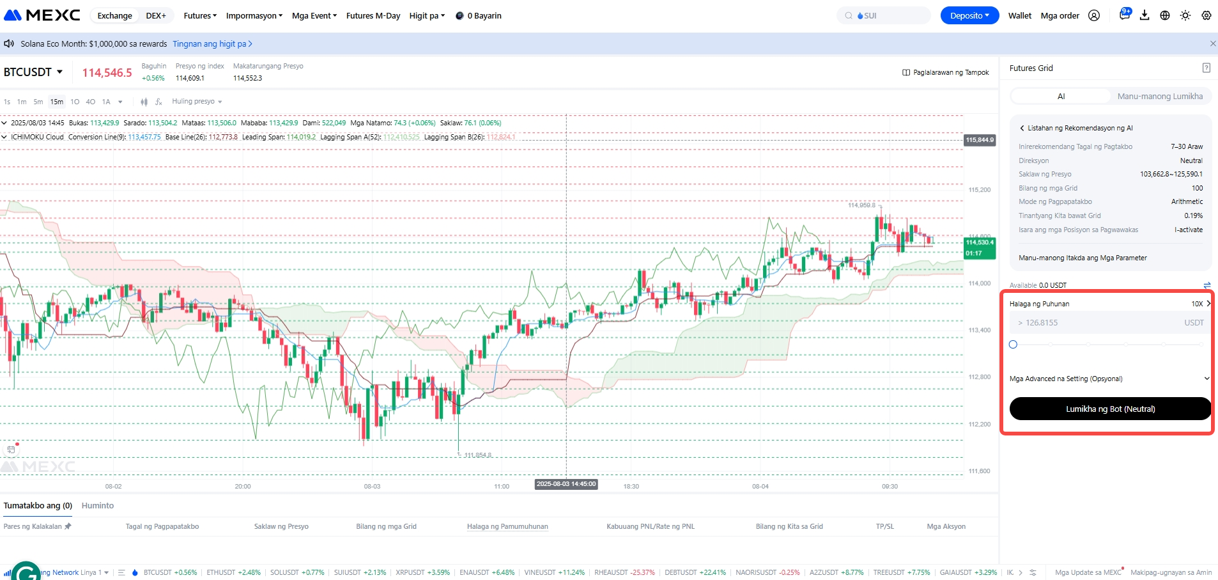Image resolution: width=1218 pixels, height=580 pixels.
Task: Open the language globe icon
Action: (x=1165, y=15)
